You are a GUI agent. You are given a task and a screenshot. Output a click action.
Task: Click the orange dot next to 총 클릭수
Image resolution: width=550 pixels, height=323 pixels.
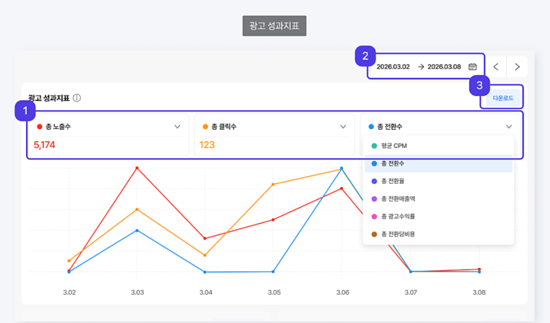pos(206,126)
